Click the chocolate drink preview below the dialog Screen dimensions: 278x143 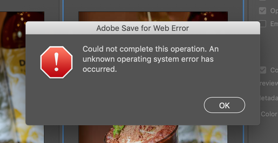click(x=153, y=134)
